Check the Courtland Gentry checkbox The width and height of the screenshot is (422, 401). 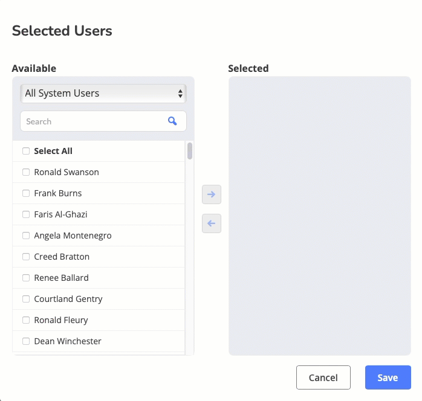pyautogui.click(x=26, y=299)
